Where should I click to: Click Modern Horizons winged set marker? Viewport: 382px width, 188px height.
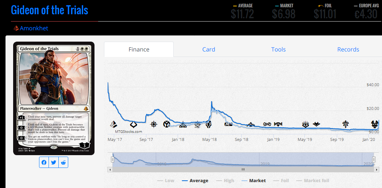pyautogui.click(x=316, y=124)
